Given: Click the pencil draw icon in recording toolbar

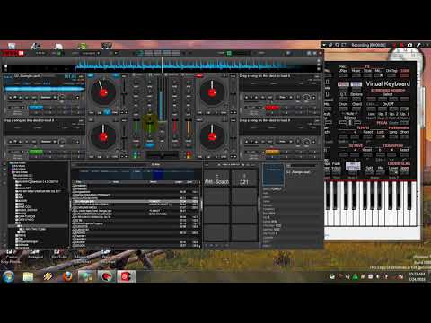Looking at the screenshot, I should click(418, 45).
